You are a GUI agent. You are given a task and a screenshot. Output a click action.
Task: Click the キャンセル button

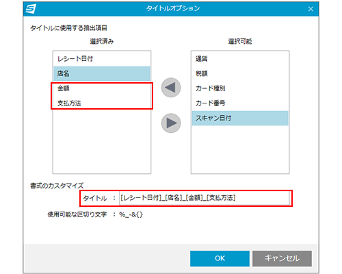[x=282, y=258]
